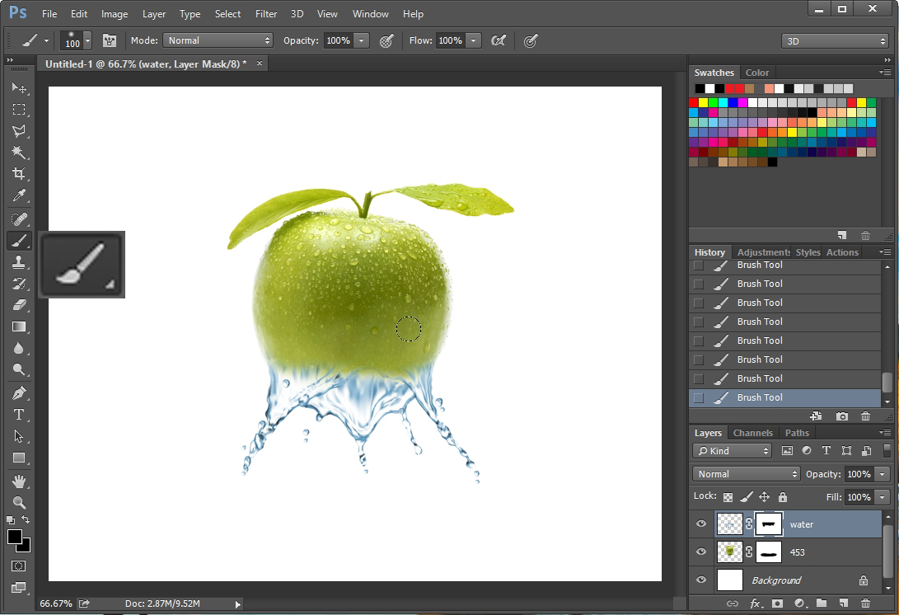Create new snapshot camera icon

[x=841, y=416]
